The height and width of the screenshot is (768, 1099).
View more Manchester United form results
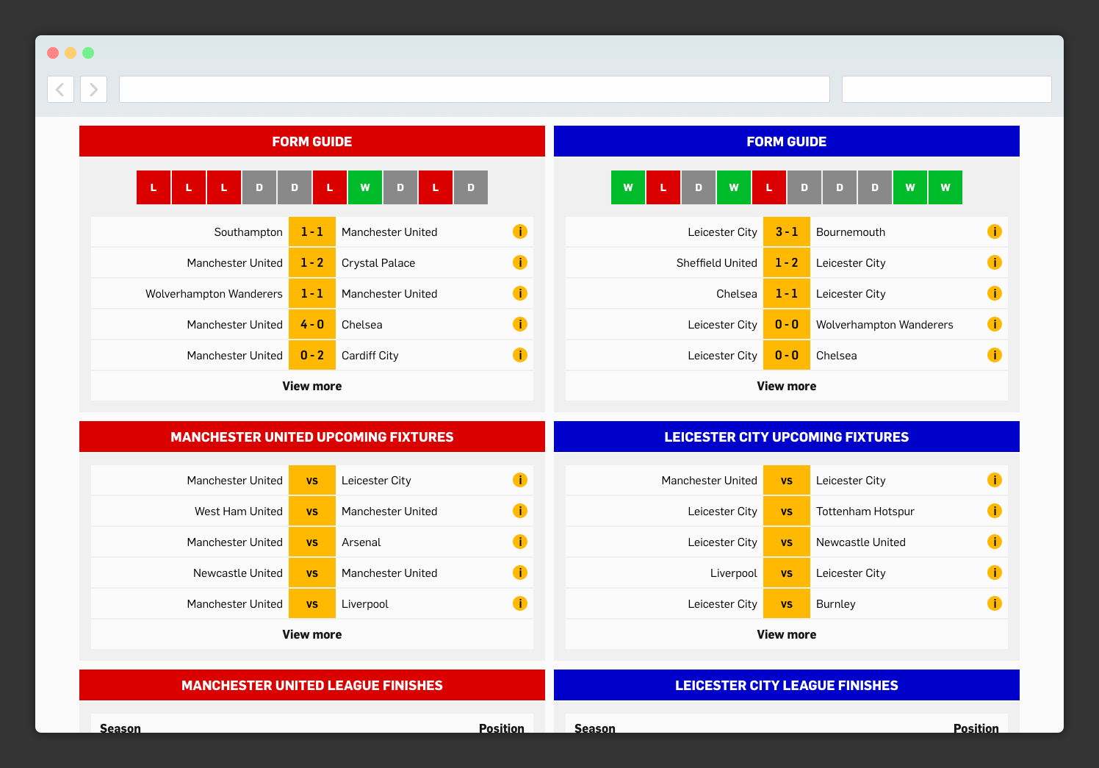312,386
